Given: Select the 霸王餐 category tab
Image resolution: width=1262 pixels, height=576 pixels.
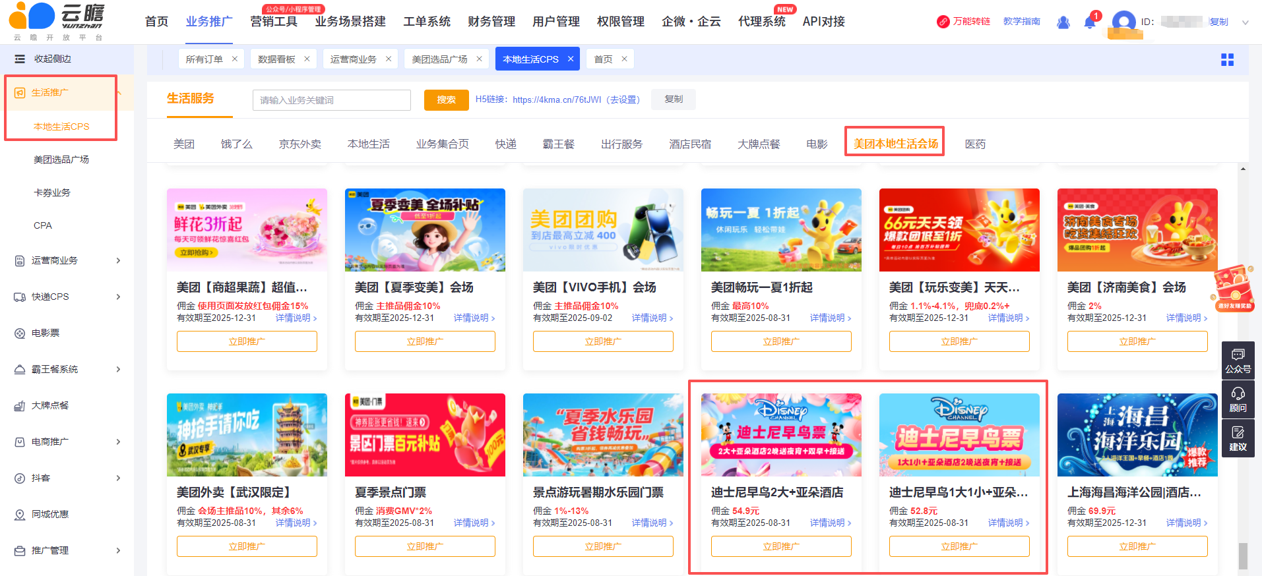Looking at the screenshot, I should coord(558,144).
